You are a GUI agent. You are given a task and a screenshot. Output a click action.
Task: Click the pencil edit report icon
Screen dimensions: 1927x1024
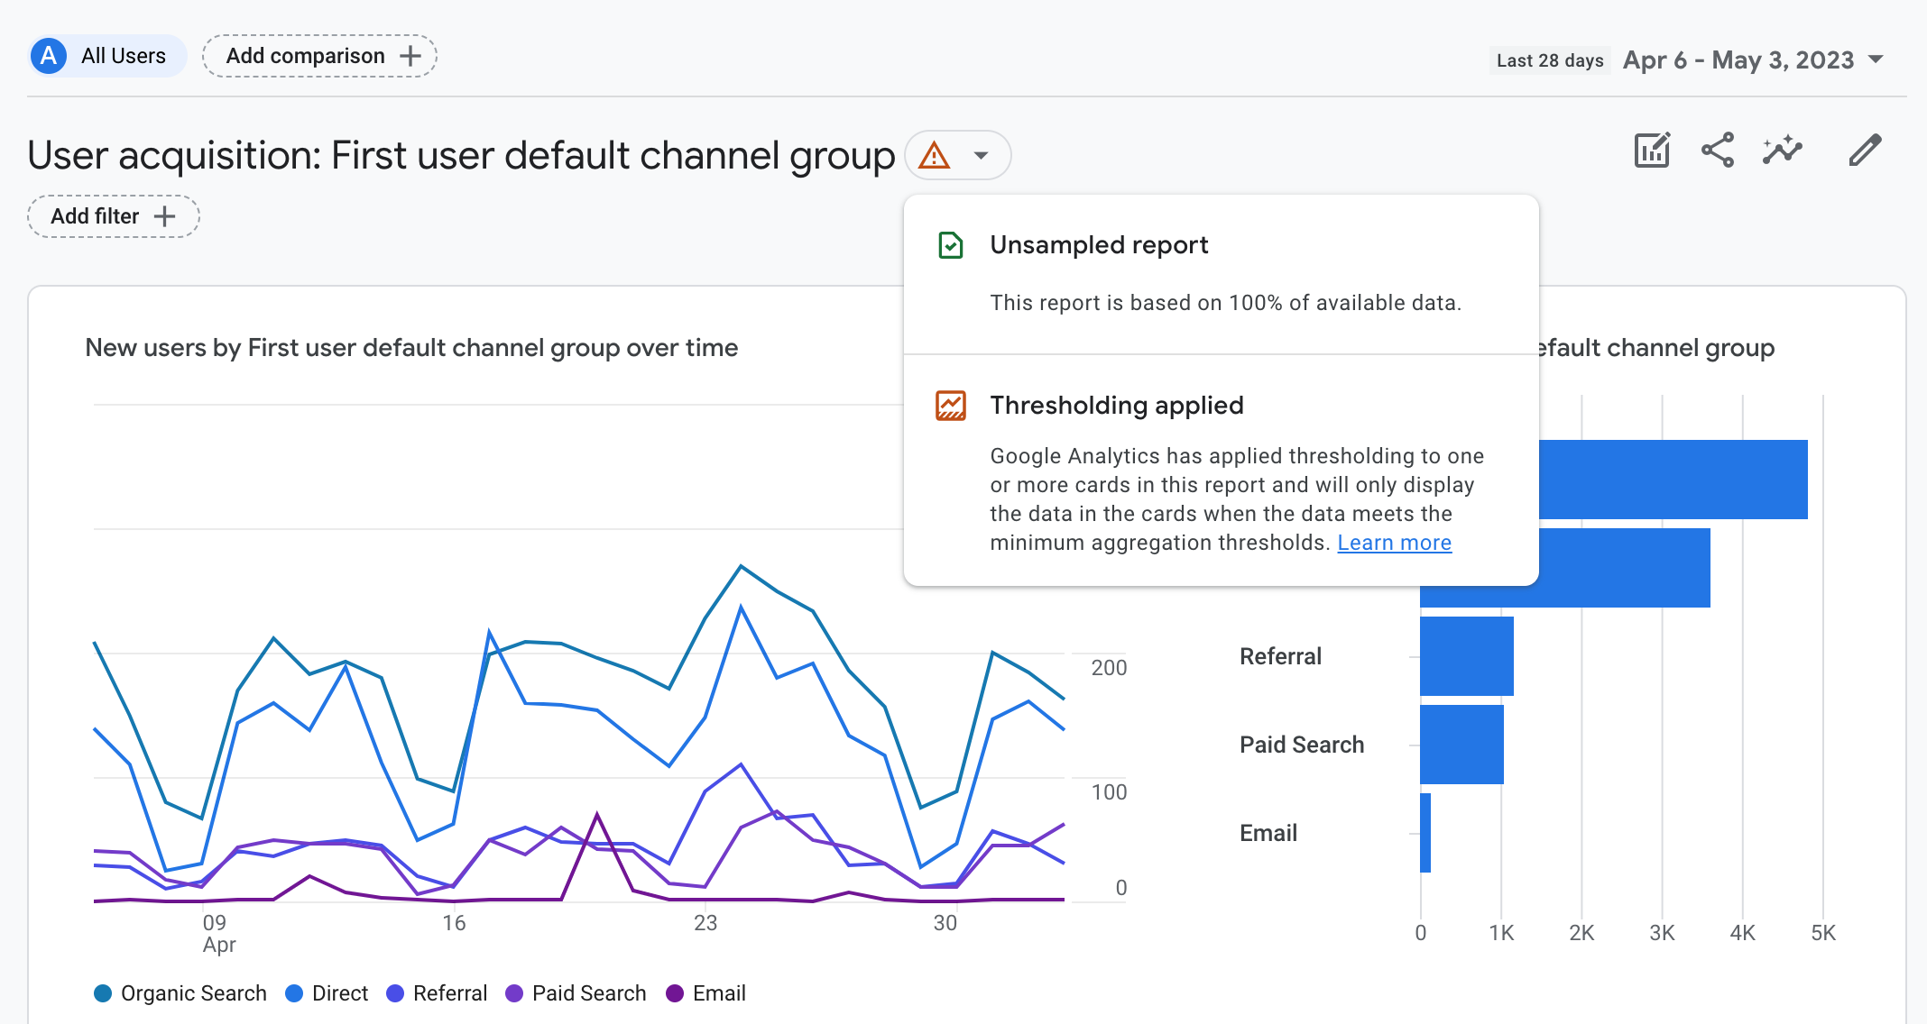[1865, 151]
